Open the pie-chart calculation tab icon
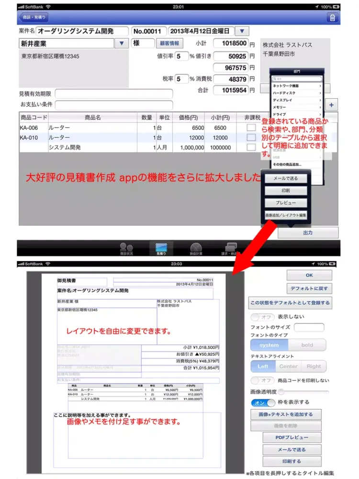Image resolution: width=359 pixels, height=479 pixels. click(196, 248)
